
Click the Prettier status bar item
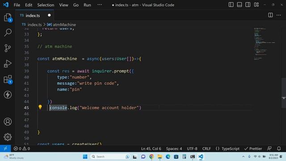tap(253, 148)
